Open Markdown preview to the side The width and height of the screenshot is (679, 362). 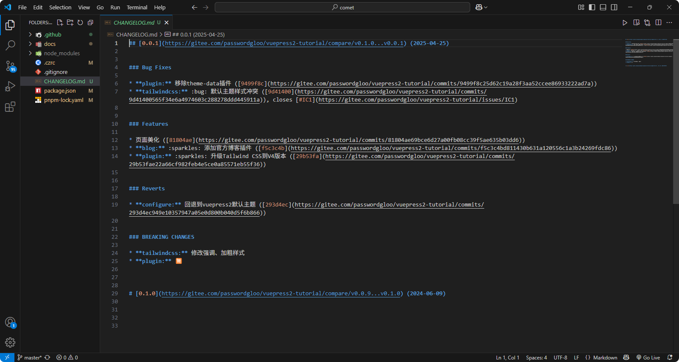[x=636, y=23]
